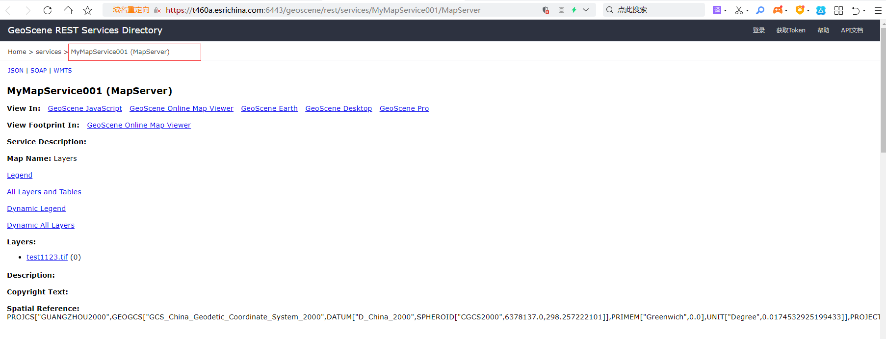Focus the 点此搜索 search box
886x339 pixels.
pyautogui.click(x=654, y=10)
